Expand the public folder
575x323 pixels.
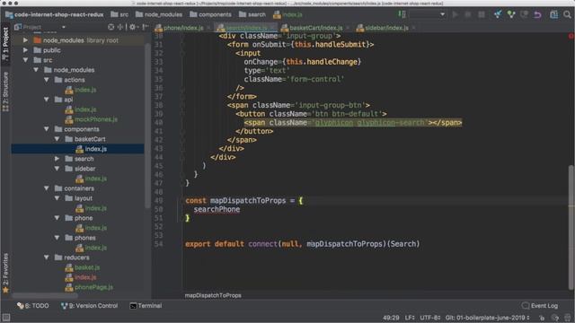pyautogui.click(x=25, y=50)
